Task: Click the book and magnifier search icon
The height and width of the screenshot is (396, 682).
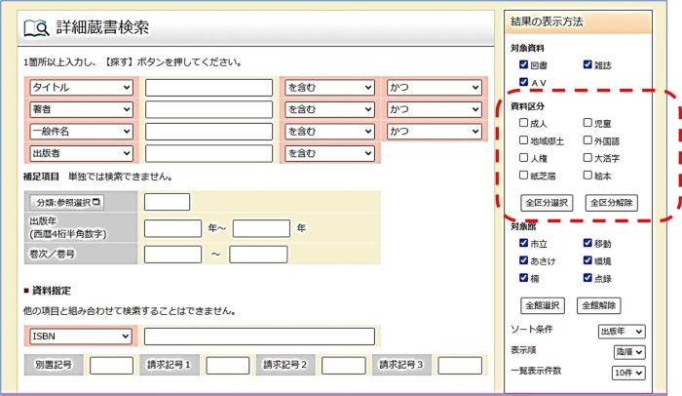Action: pyautogui.click(x=37, y=28)
